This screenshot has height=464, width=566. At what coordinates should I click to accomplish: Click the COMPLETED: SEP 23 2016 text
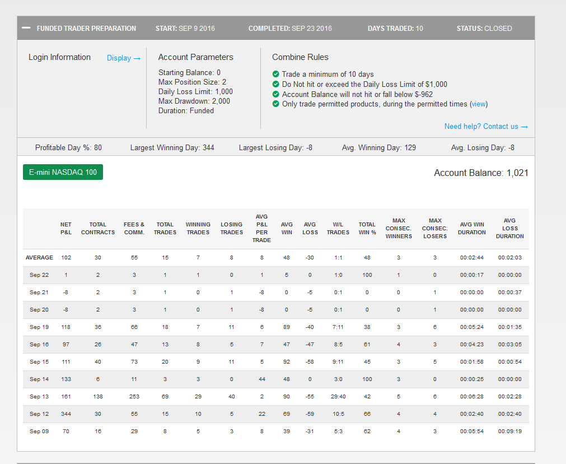point(290,28)
